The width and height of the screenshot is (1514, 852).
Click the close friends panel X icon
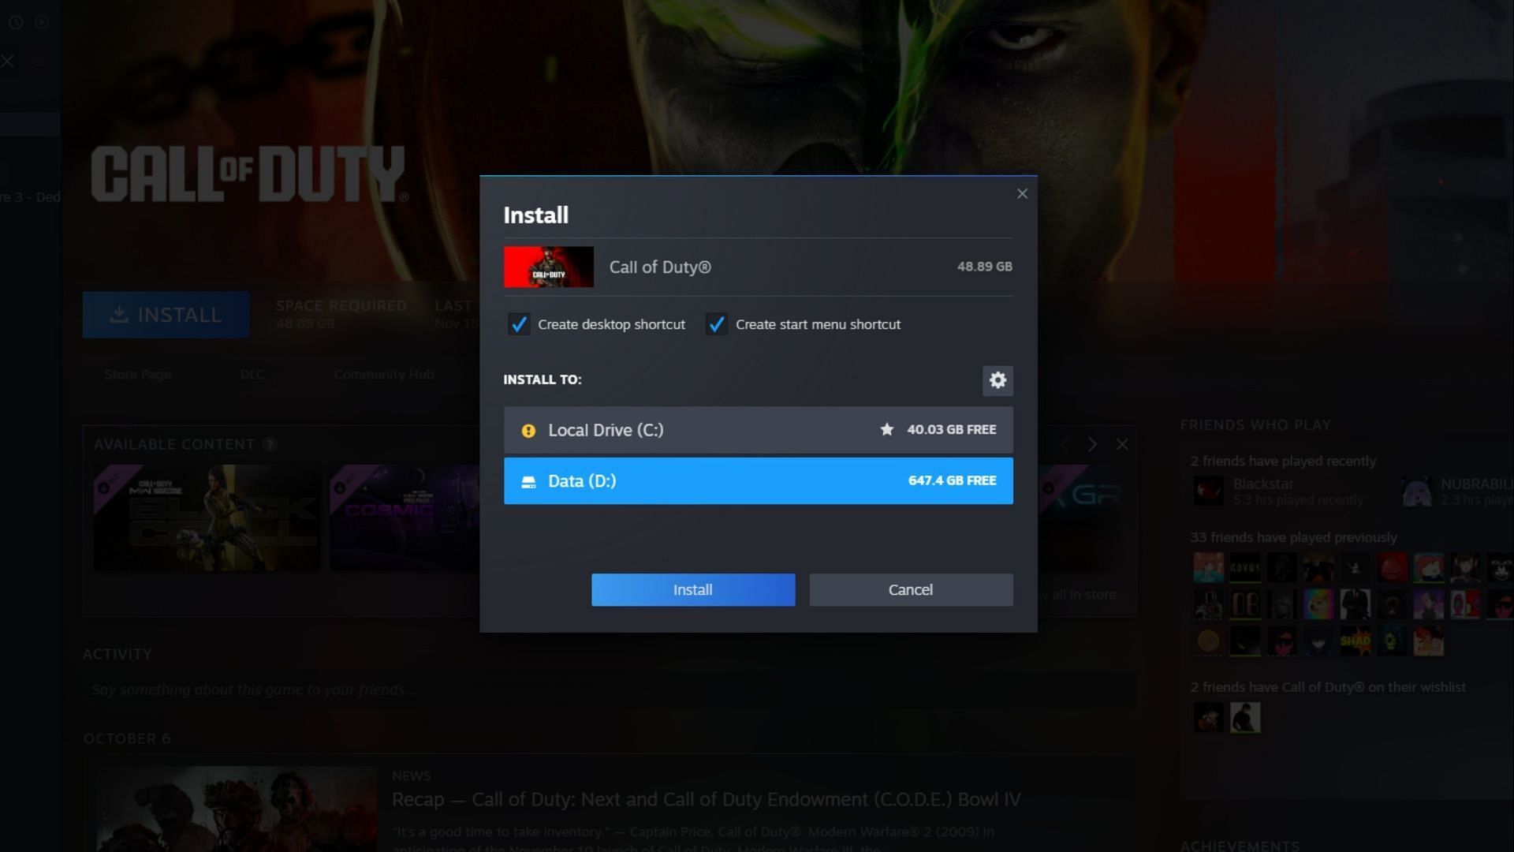pyautogui.click(x=1122, y=445)
